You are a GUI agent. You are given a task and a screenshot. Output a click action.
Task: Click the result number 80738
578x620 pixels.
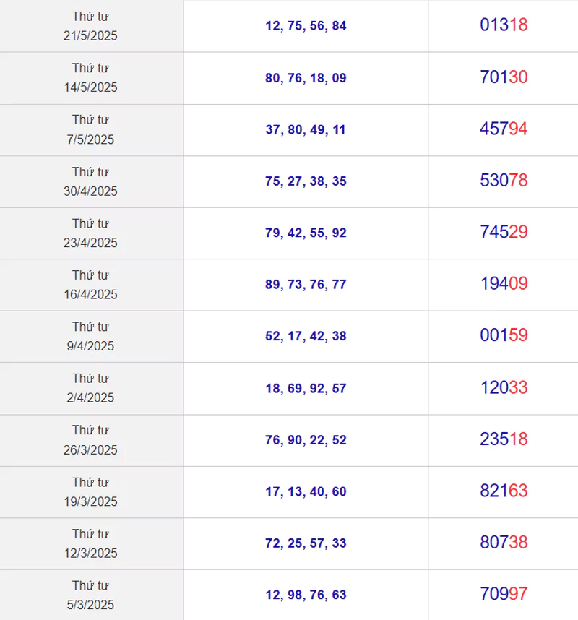[x=504, y=543]
